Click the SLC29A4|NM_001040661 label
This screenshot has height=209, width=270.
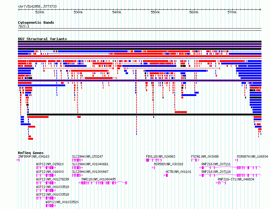pos(90,164)
